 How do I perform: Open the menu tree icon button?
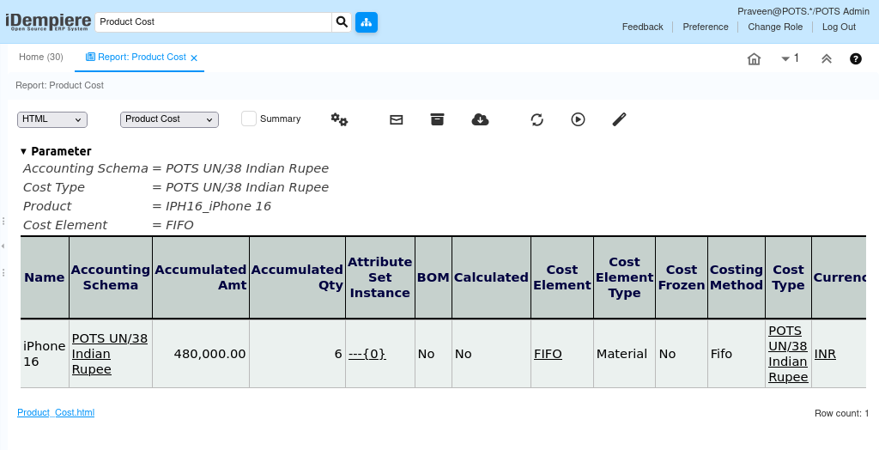click(x=367, y=21)
